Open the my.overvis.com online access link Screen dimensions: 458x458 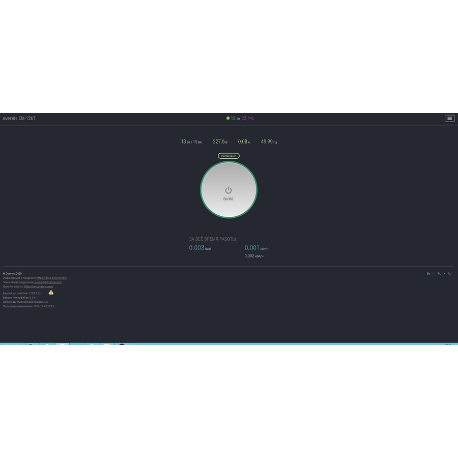tap(39, 287)
